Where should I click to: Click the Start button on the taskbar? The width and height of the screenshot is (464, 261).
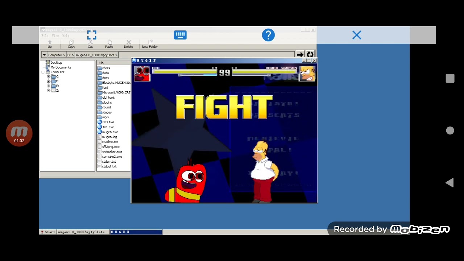point(48,232)
